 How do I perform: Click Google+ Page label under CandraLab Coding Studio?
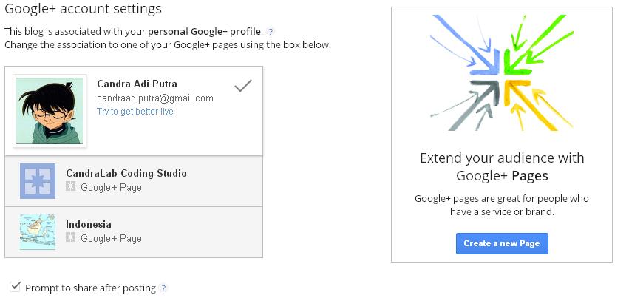coord(111,188)
